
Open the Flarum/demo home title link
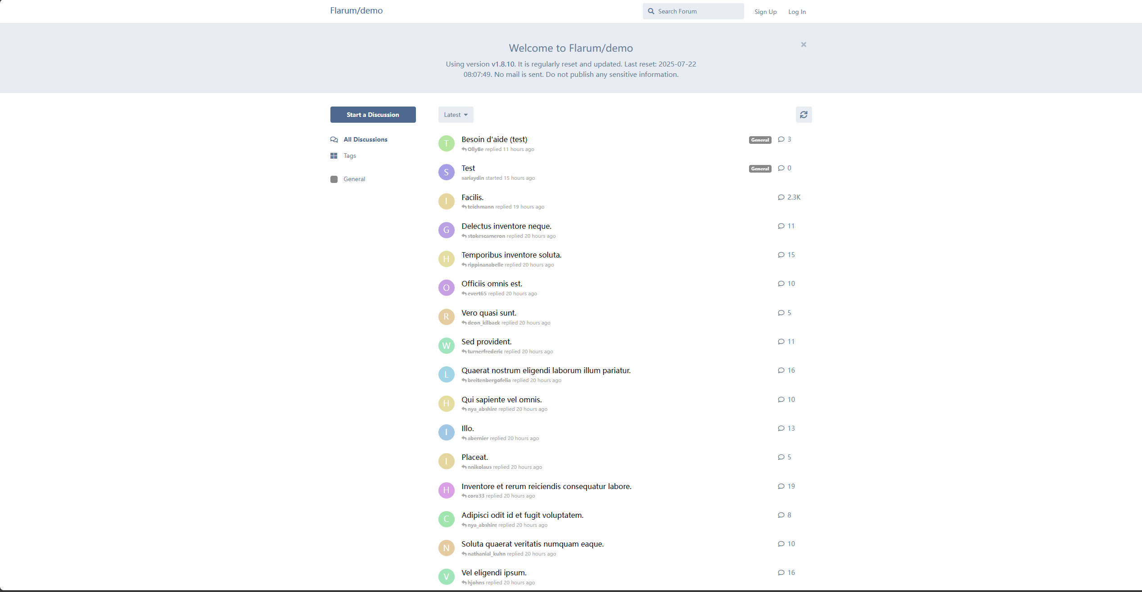(x=356, y=10)
